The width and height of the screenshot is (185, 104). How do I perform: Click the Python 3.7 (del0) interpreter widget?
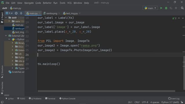coord(170,102)
